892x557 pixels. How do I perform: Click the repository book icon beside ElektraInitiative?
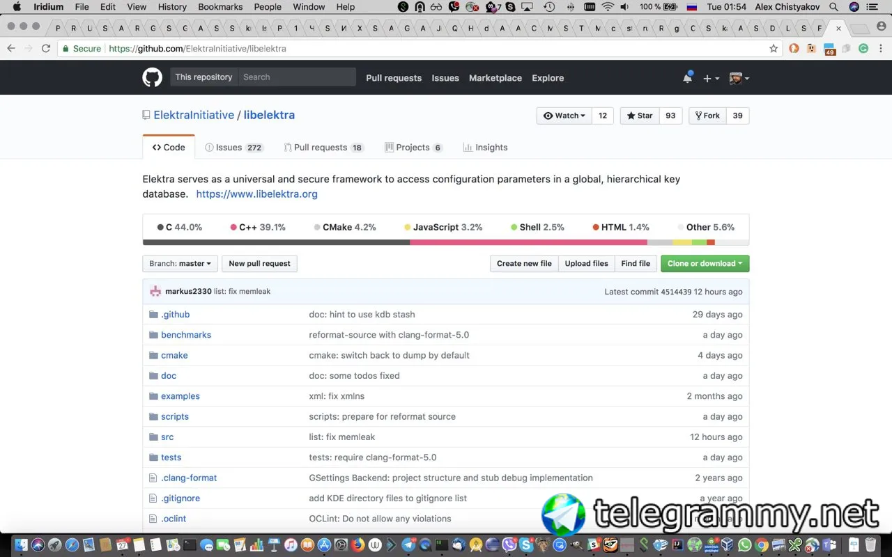[x=146, y=116]
